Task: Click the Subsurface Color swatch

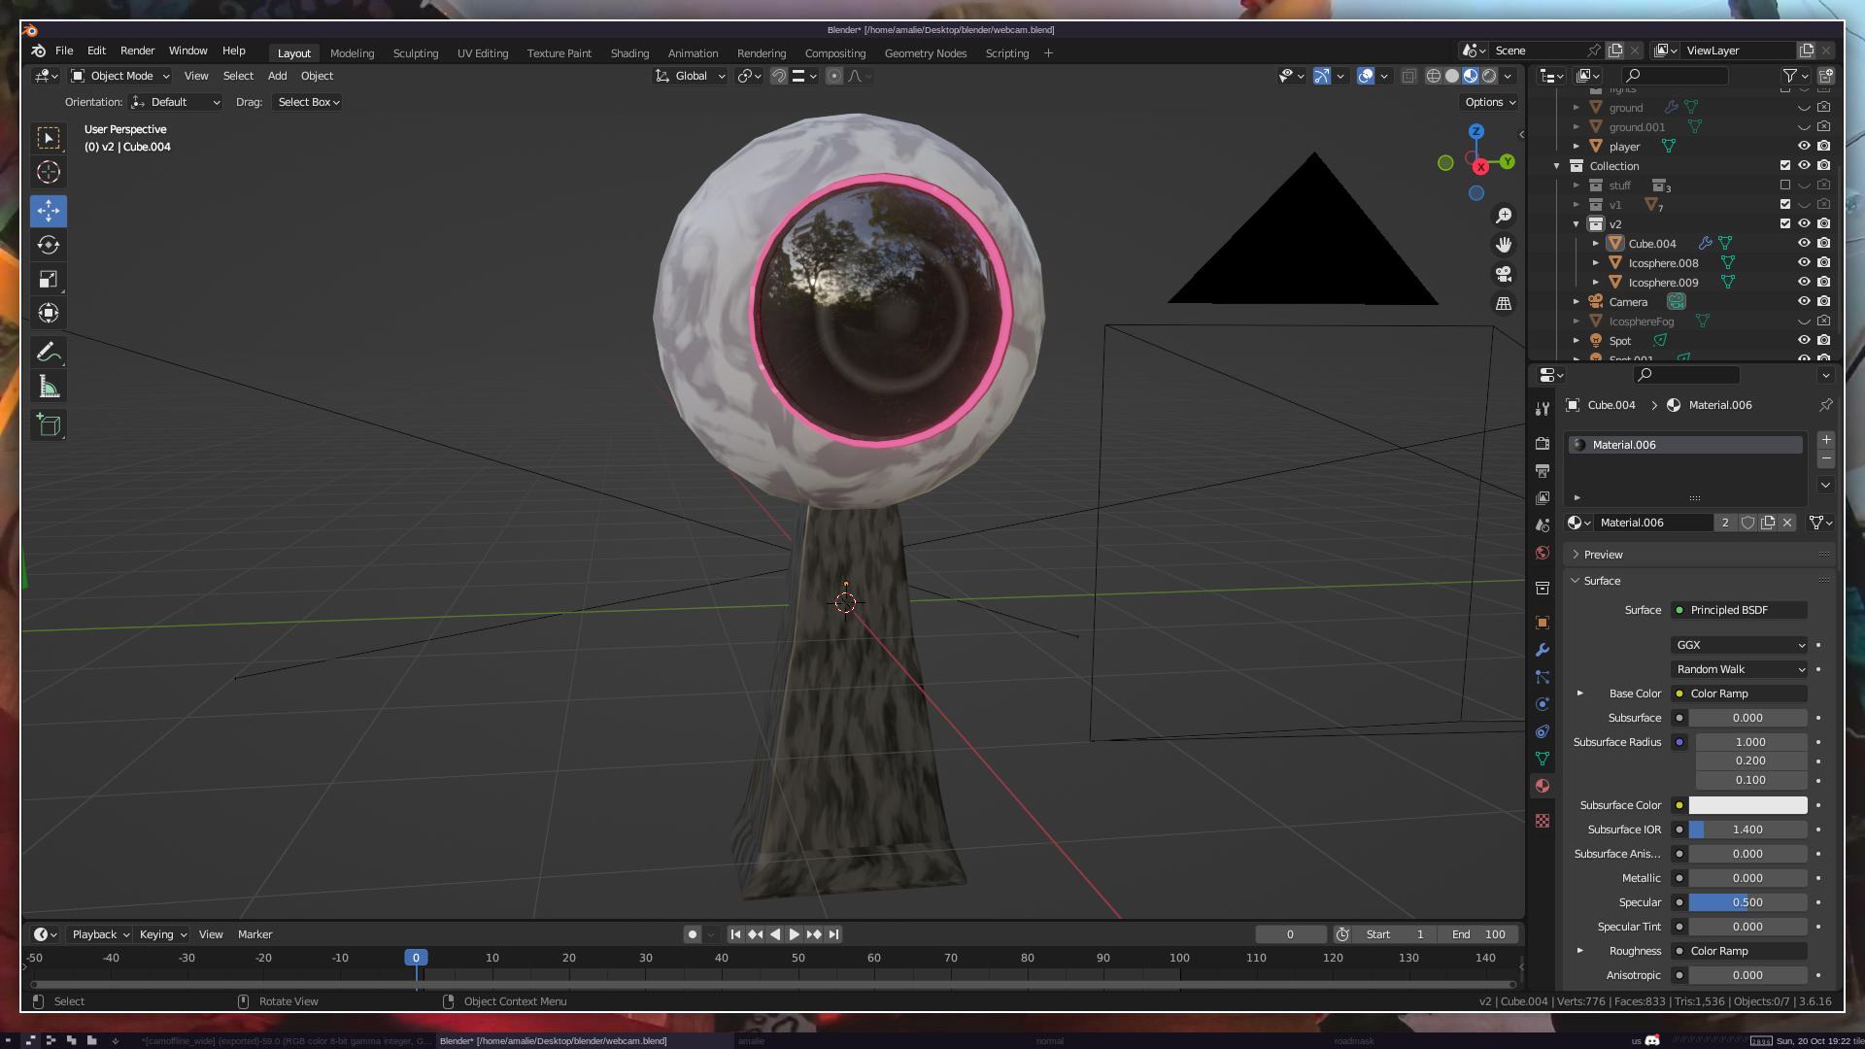Action: point(1747,805)
